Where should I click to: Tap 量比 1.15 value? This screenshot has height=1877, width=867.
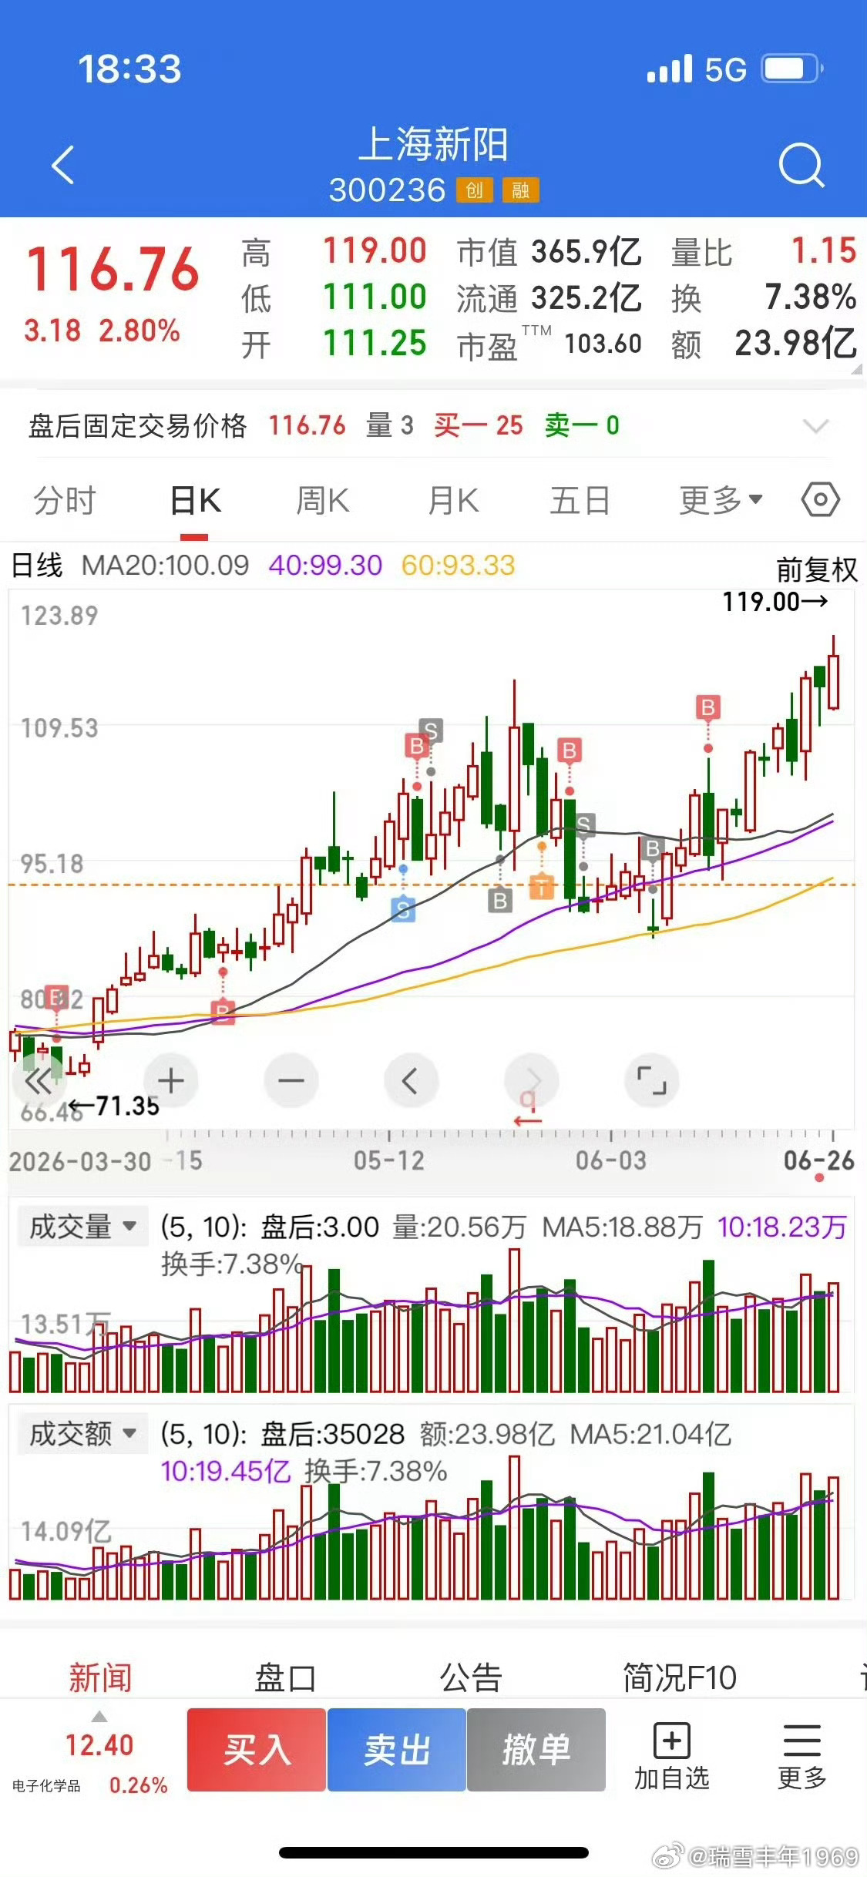tap(824, 251)
